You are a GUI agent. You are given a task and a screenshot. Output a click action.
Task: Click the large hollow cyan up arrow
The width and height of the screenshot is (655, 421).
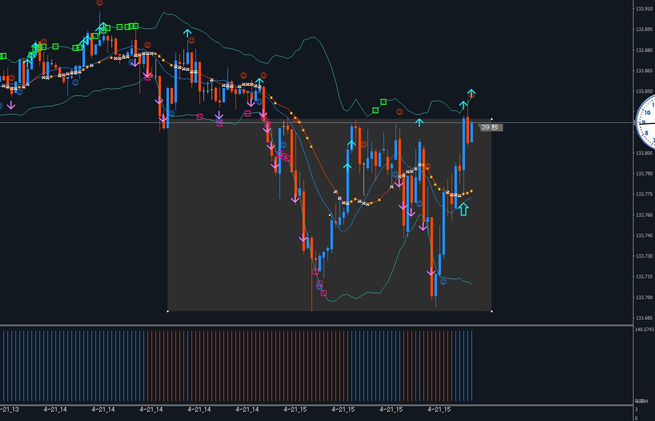click(x=463, y=209)
